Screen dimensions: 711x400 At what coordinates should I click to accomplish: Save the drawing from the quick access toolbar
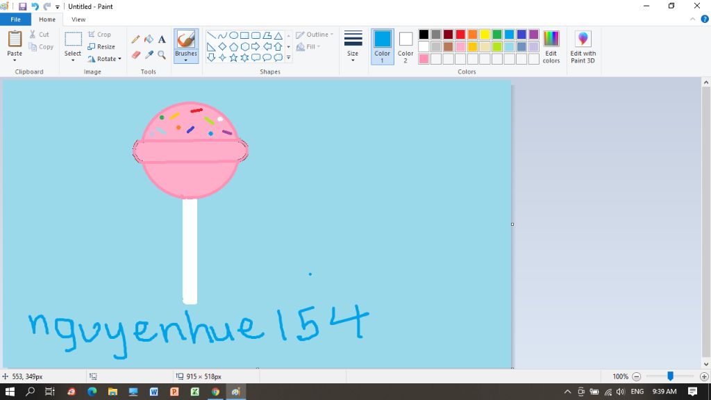pos(22,6)
